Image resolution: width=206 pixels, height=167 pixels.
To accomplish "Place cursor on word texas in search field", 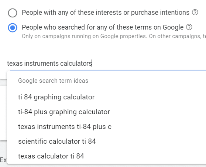I will 15,64.
